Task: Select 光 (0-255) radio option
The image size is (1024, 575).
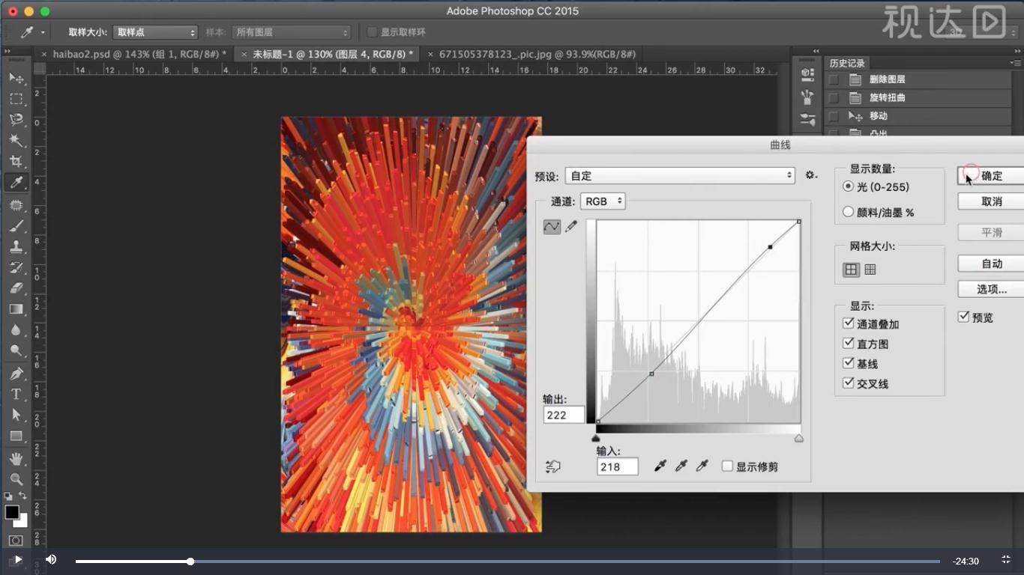Action: [849, 186]
